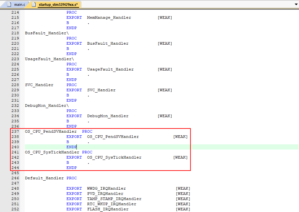
Task: Click the DebugMon_Handler\ label on line 232
Action: click(47, 106)
